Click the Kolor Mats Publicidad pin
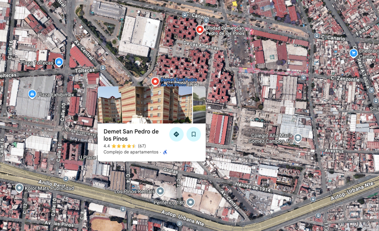The width and height of the screenshot is (379, 231). [19, 188]
